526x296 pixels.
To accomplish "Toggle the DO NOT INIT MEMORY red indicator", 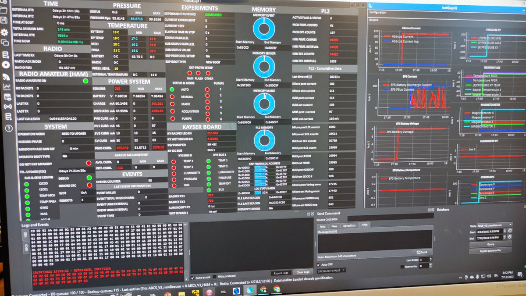I will pos(89,163).
